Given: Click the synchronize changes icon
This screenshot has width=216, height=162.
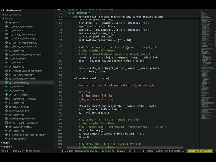Looking at the screenshot, I should pos(8,151).
